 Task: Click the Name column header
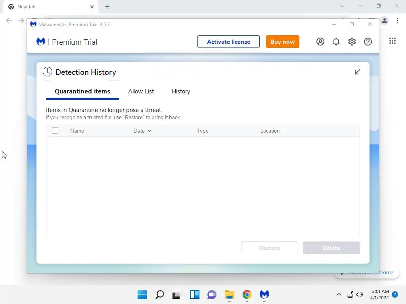click(77, 131)
